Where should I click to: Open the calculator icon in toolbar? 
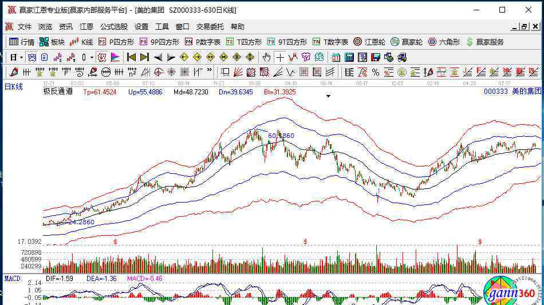pyautogui.click(x=349, y=57)
